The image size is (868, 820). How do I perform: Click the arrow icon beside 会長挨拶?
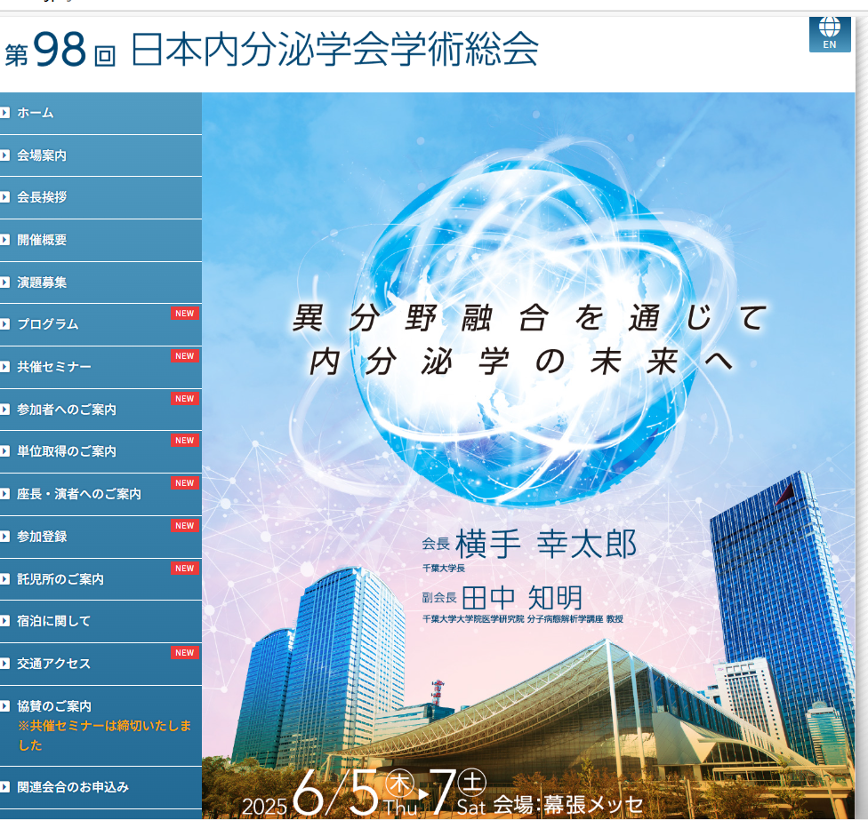click(x=5, y=197)
